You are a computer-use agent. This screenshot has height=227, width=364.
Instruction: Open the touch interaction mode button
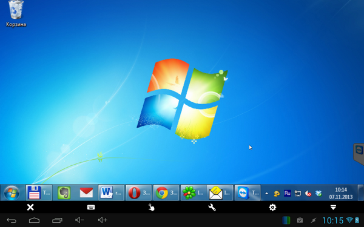tap(151, 207)
